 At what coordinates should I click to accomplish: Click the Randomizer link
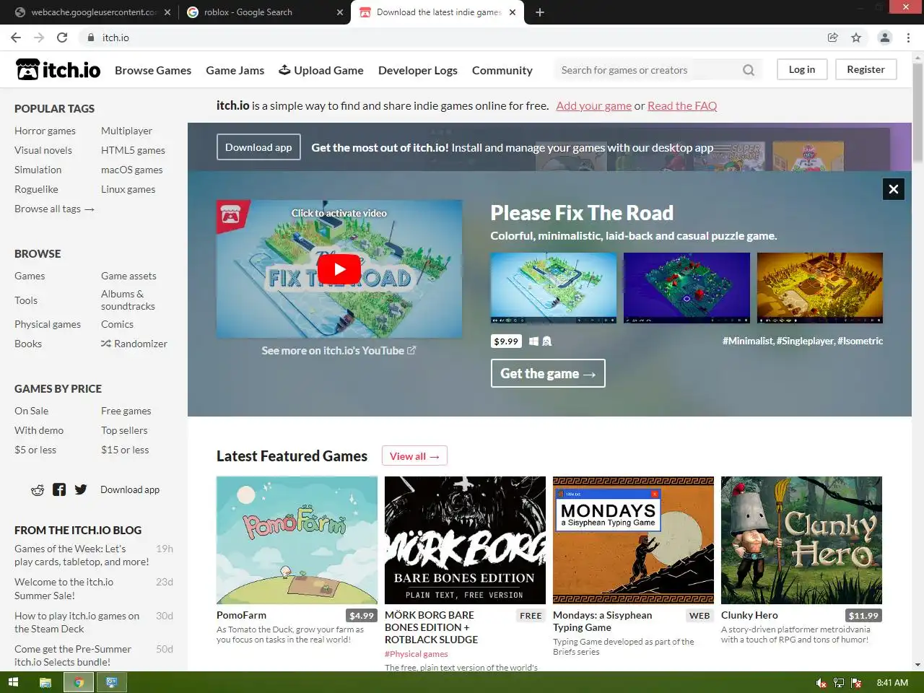tap(134, 344)
